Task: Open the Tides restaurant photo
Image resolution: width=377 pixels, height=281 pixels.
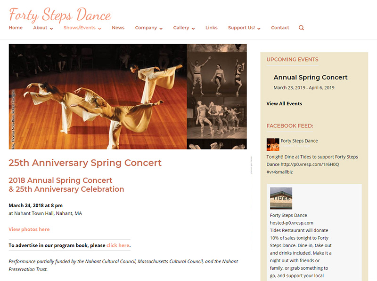Action: click(281, 198)
